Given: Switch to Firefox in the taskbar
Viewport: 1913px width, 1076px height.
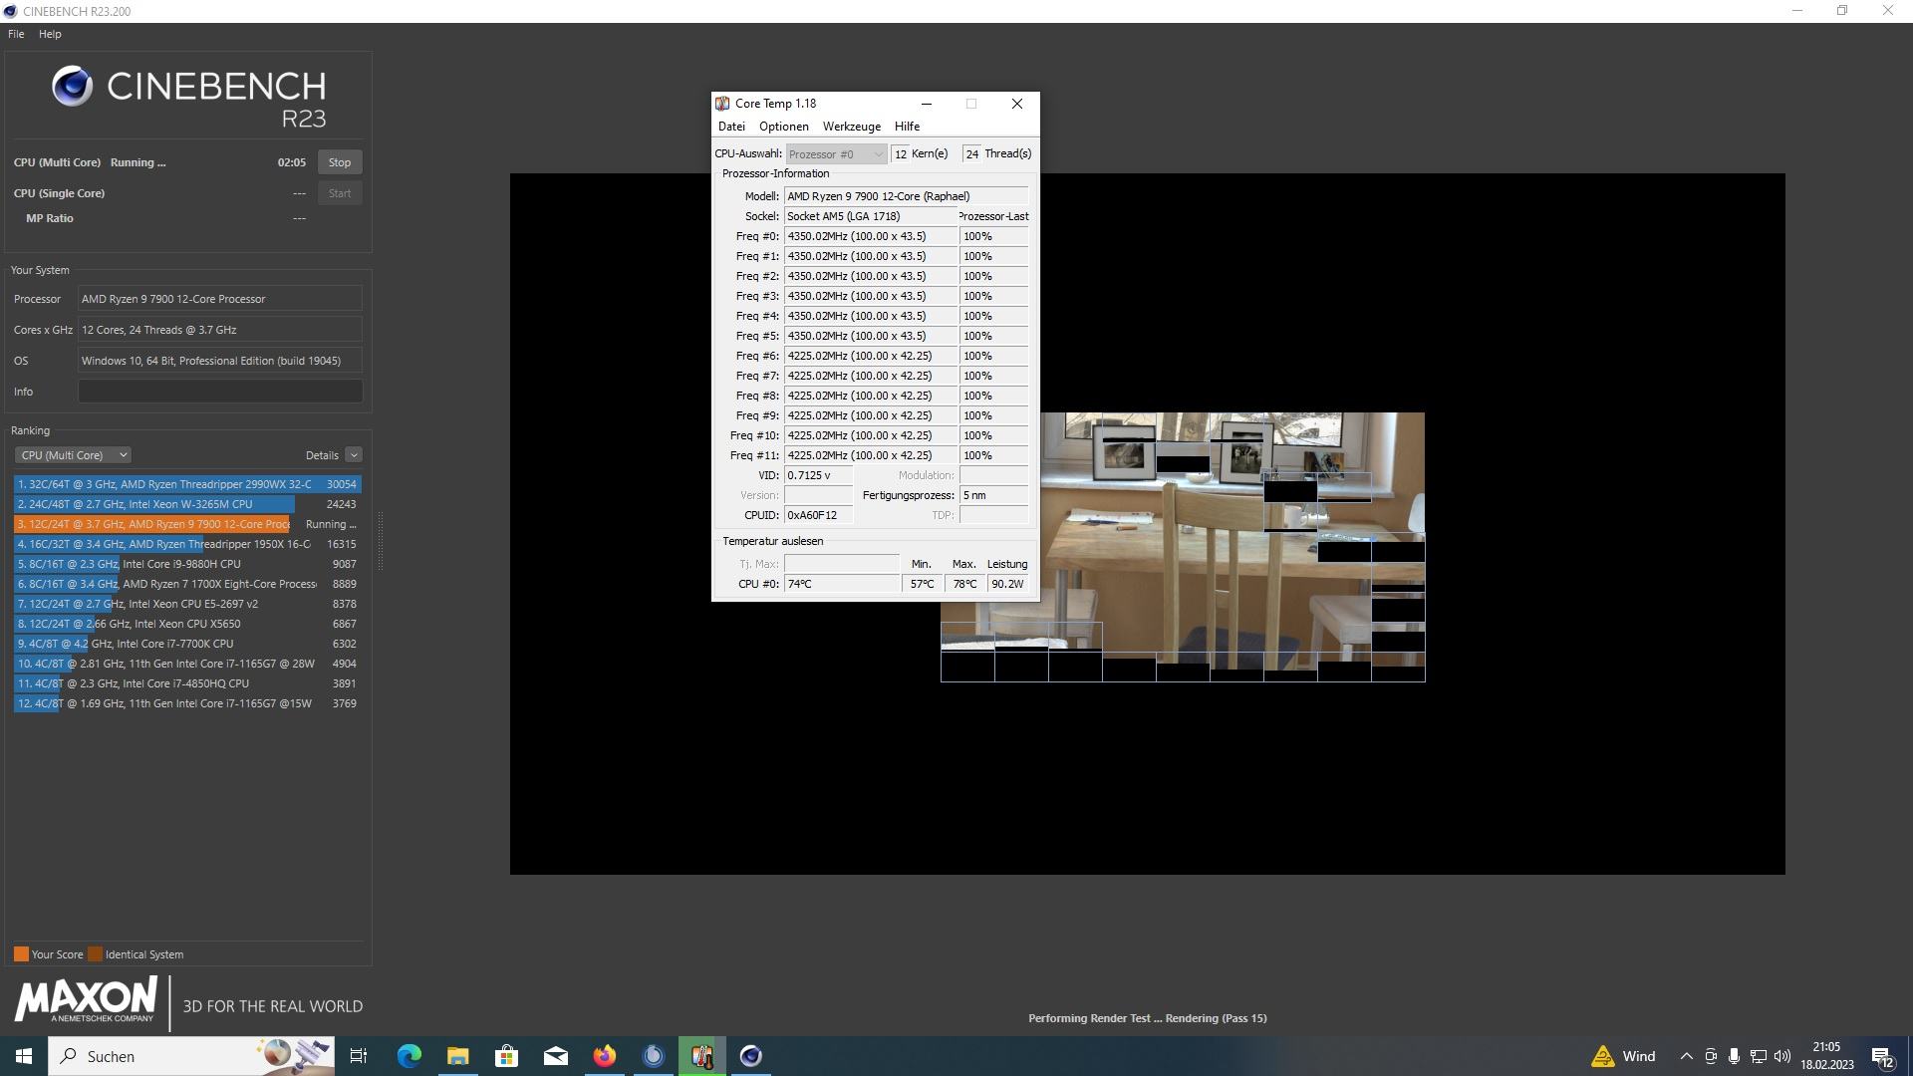Looking at the screenshot, I should (605, 1056).
